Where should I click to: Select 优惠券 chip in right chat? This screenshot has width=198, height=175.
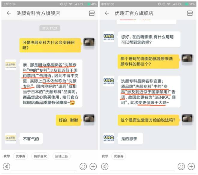(x=118, y=156)
